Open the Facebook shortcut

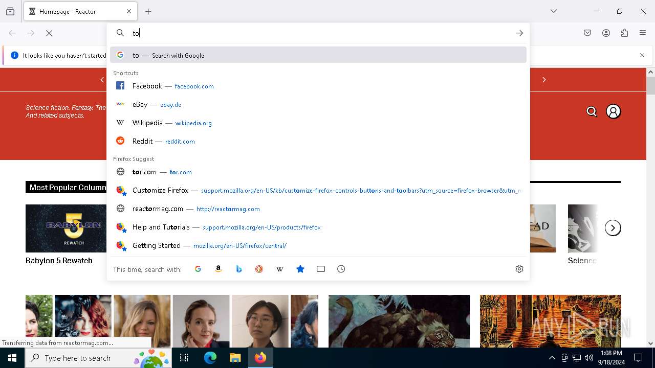click(318, 86)
